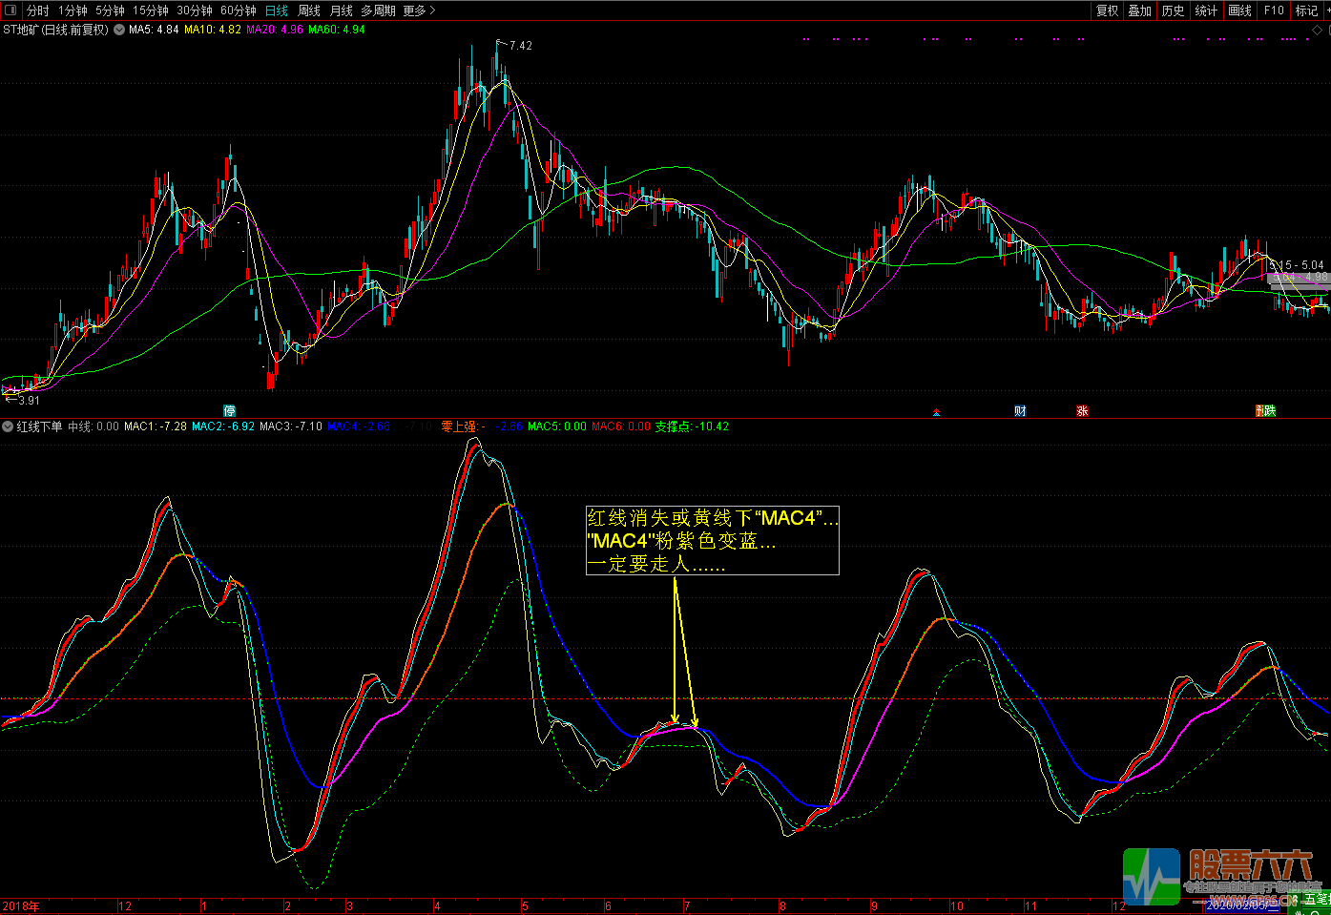This screenshot has height=915, width=1331.
Task: Click the MA20: 4.96 indicator label
Action: coord(275,30)
